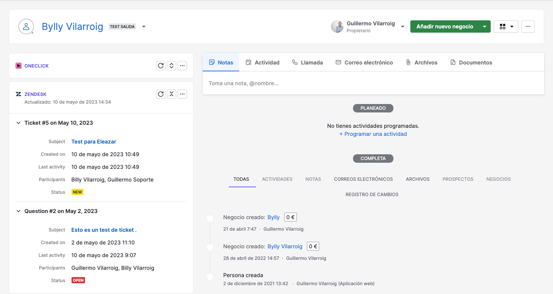Open the Esto es un test de ticket link

coord(104,230)
